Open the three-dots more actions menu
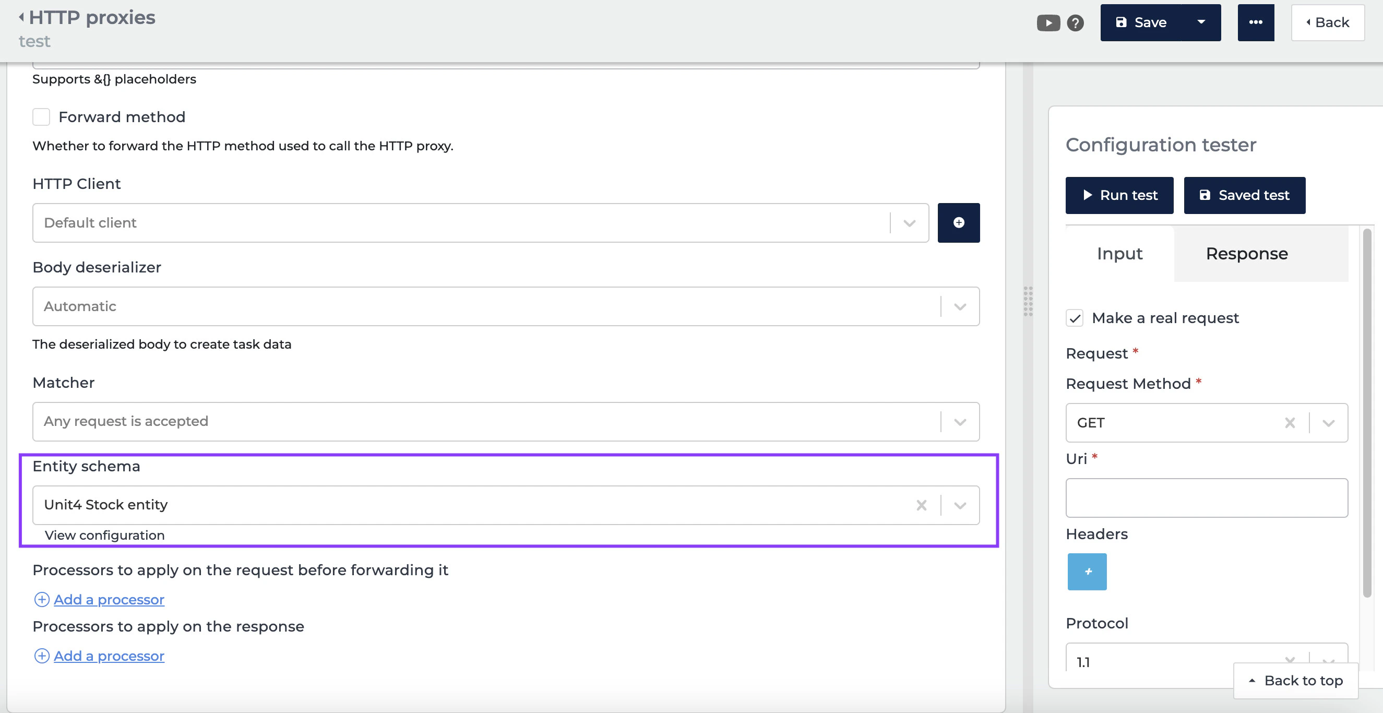This screenshot has height=713, width=1383. pos(1256,22)
